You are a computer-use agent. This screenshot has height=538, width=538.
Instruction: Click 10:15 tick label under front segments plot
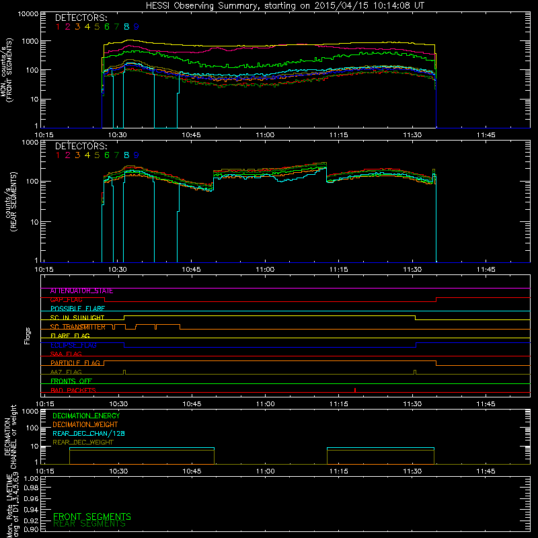click(x=44, y=135)
